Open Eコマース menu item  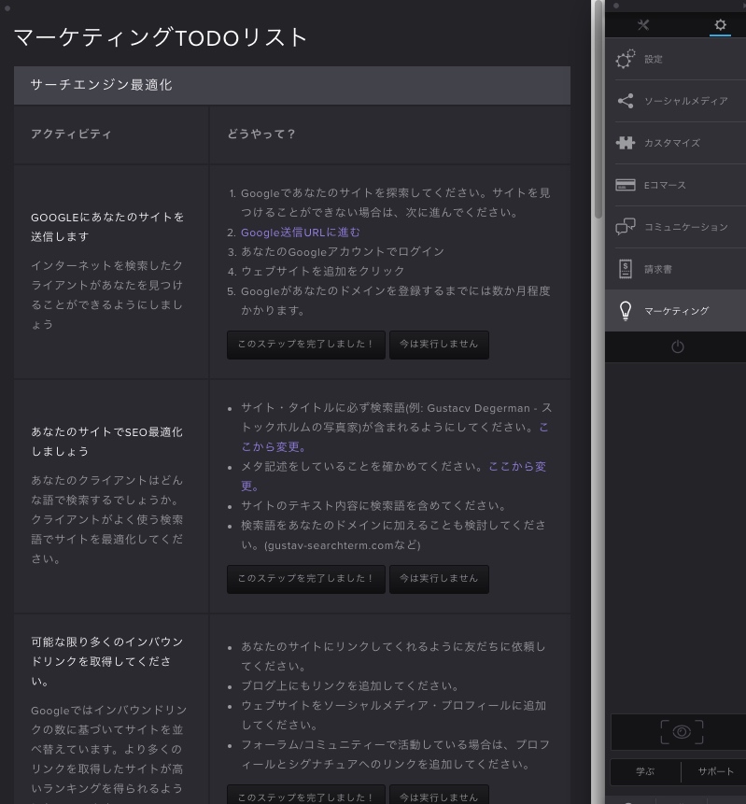[675, 185]
